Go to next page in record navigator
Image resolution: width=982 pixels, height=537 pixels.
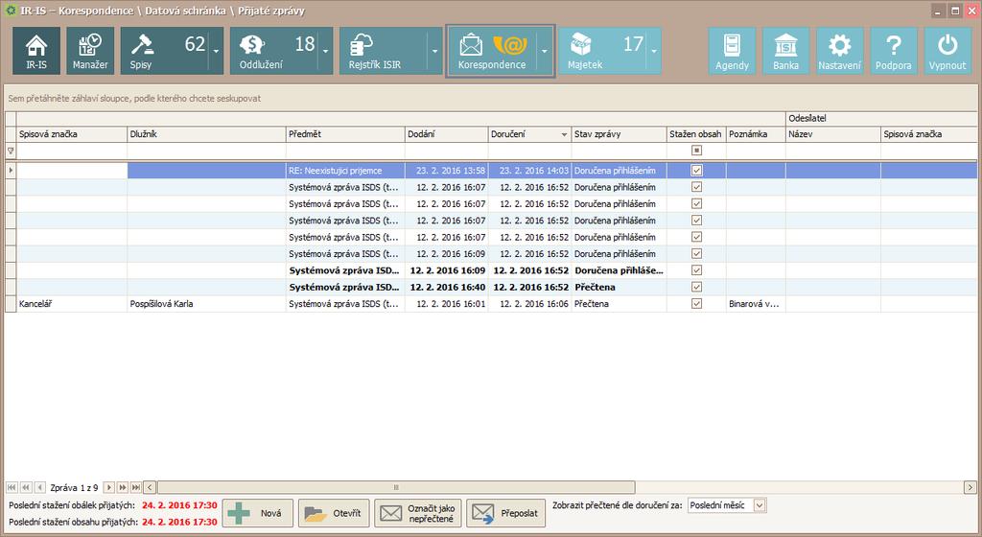[x=123, y=487]
